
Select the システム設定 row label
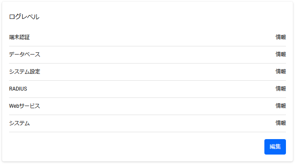point(25,72)
